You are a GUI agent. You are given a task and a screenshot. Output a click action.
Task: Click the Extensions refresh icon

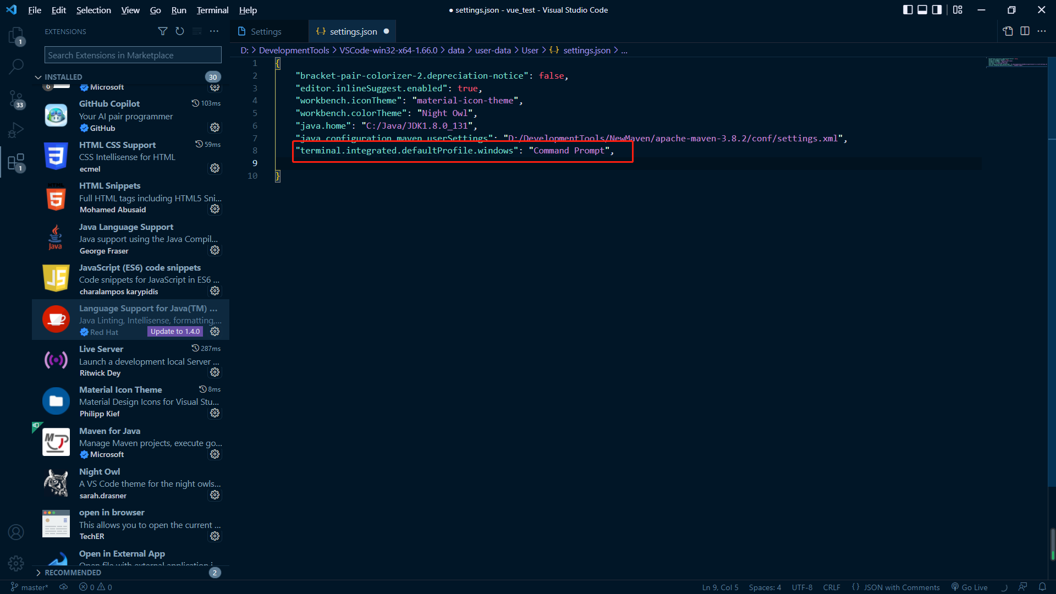(180, 31)
